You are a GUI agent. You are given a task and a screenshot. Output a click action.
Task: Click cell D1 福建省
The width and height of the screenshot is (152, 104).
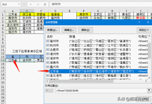(55, 14)
